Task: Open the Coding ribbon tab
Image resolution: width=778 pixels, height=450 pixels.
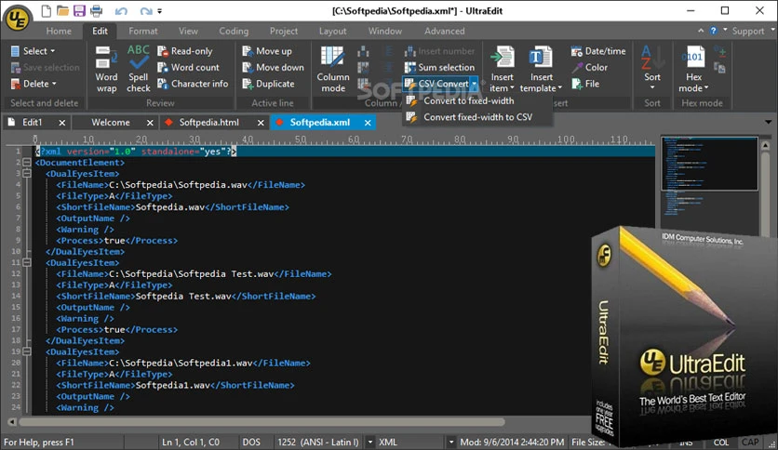Action: click(234, 31)
